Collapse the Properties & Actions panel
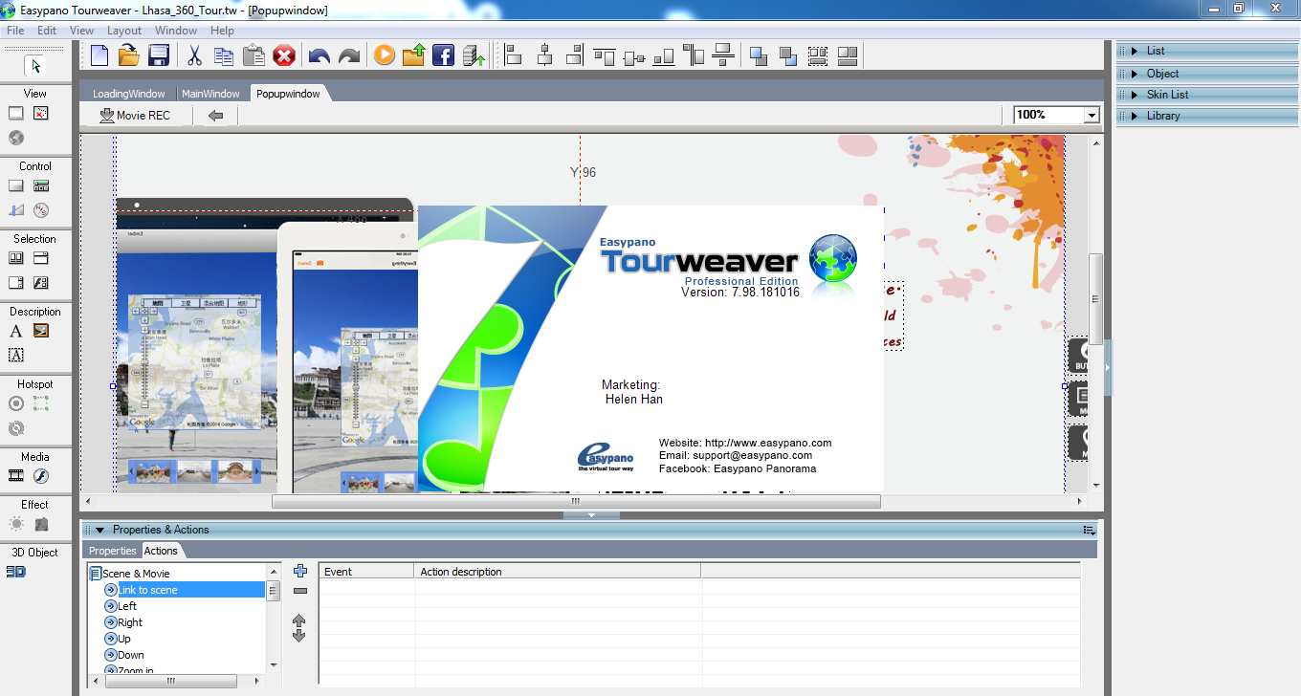1301x696 pixels. click(99, 530)
